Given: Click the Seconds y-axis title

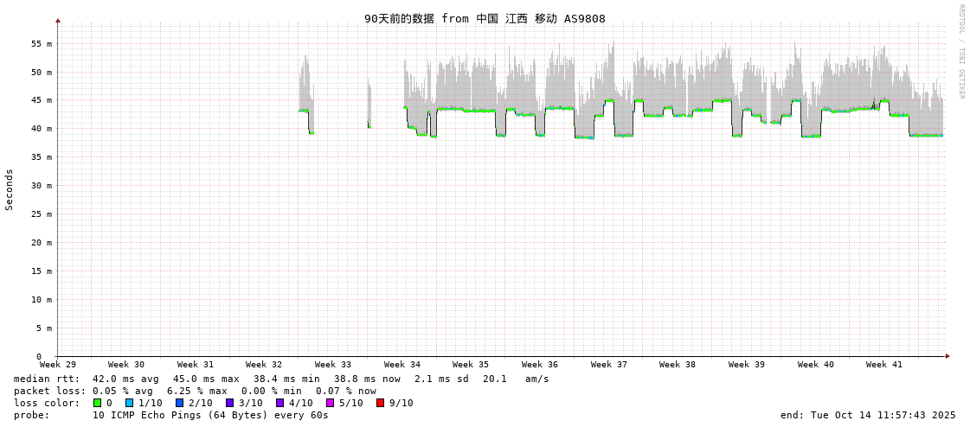Looking at the screenshot, I should (10, 189).
